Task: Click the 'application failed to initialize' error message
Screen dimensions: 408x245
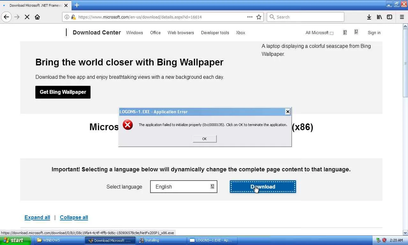Action: tap(213, 125)
